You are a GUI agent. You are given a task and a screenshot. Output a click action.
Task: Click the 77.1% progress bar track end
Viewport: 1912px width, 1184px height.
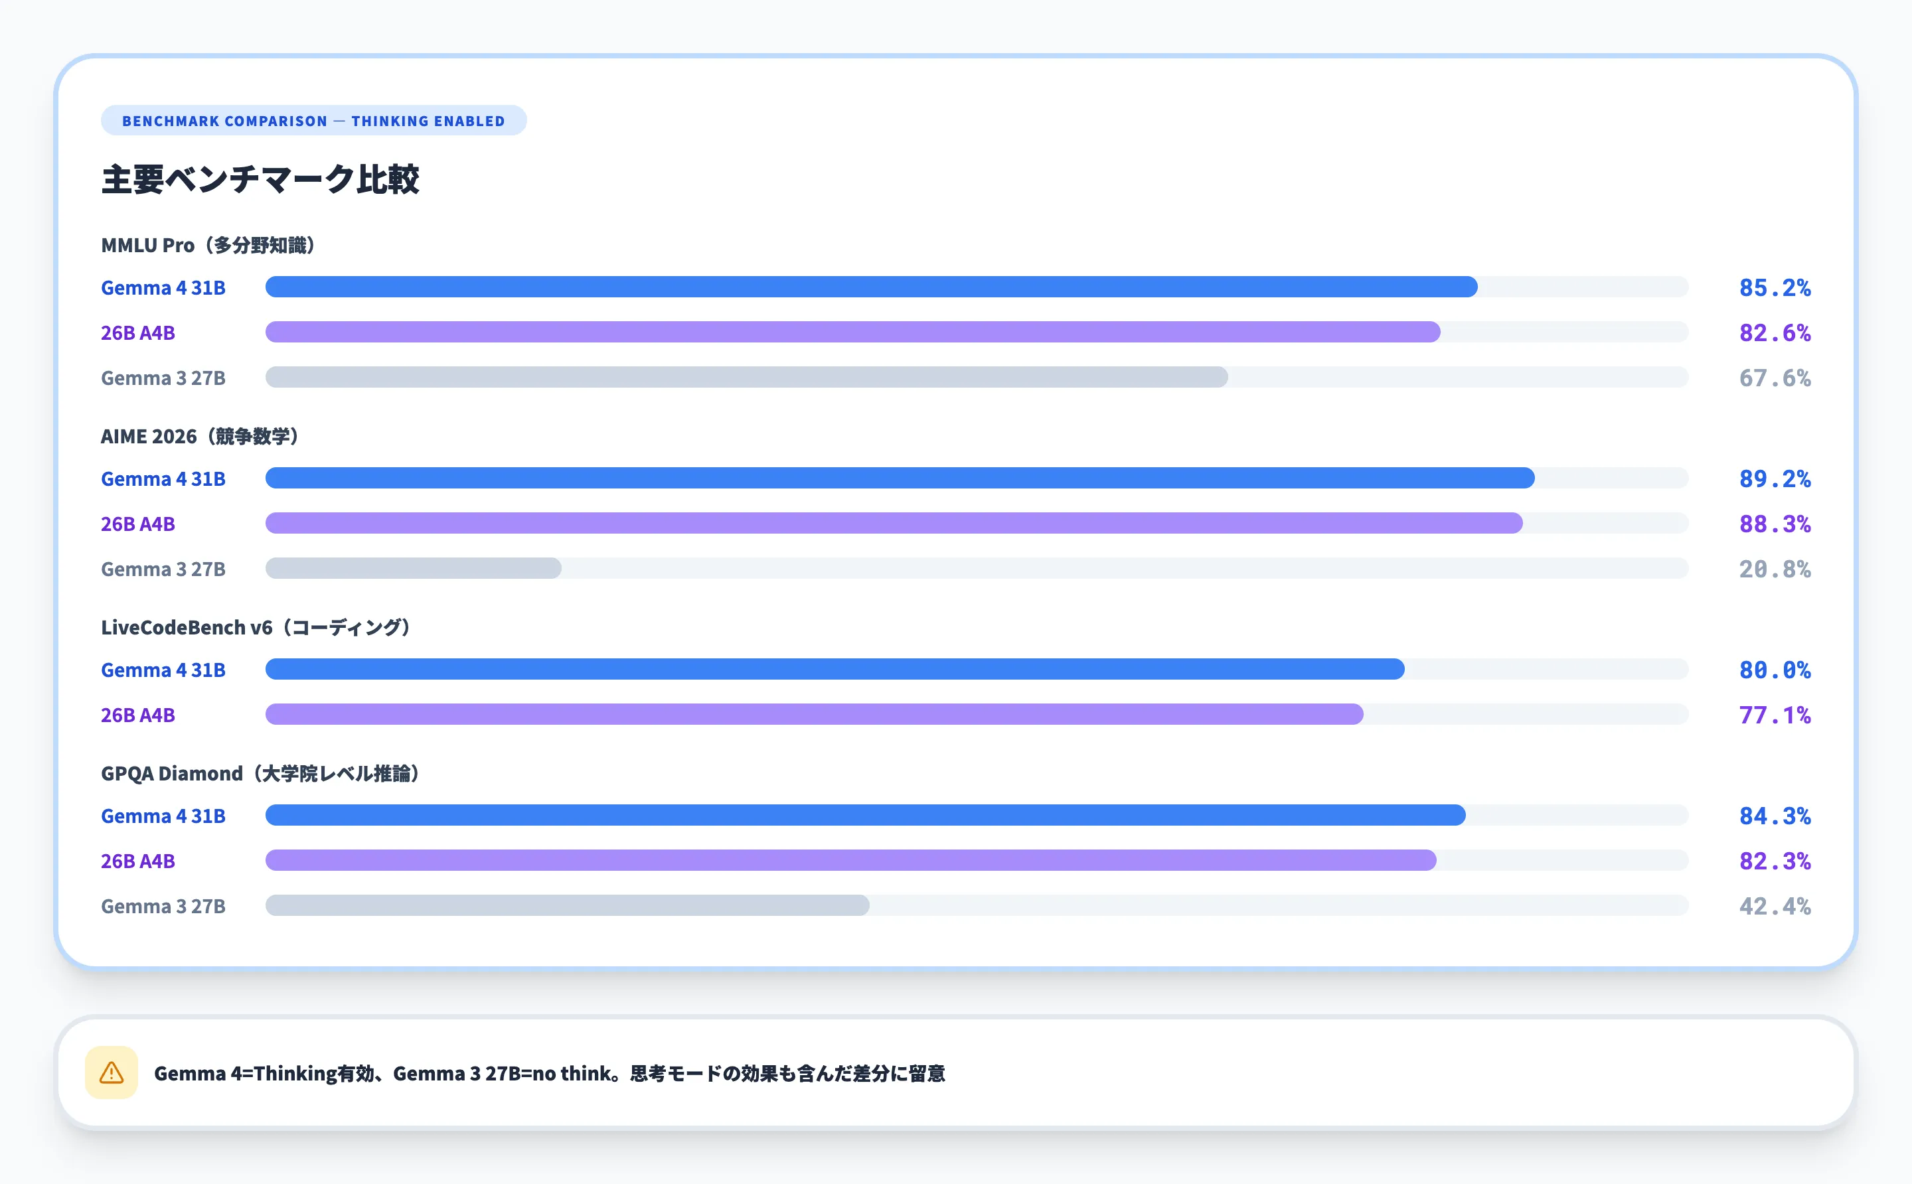(1645, 714)
